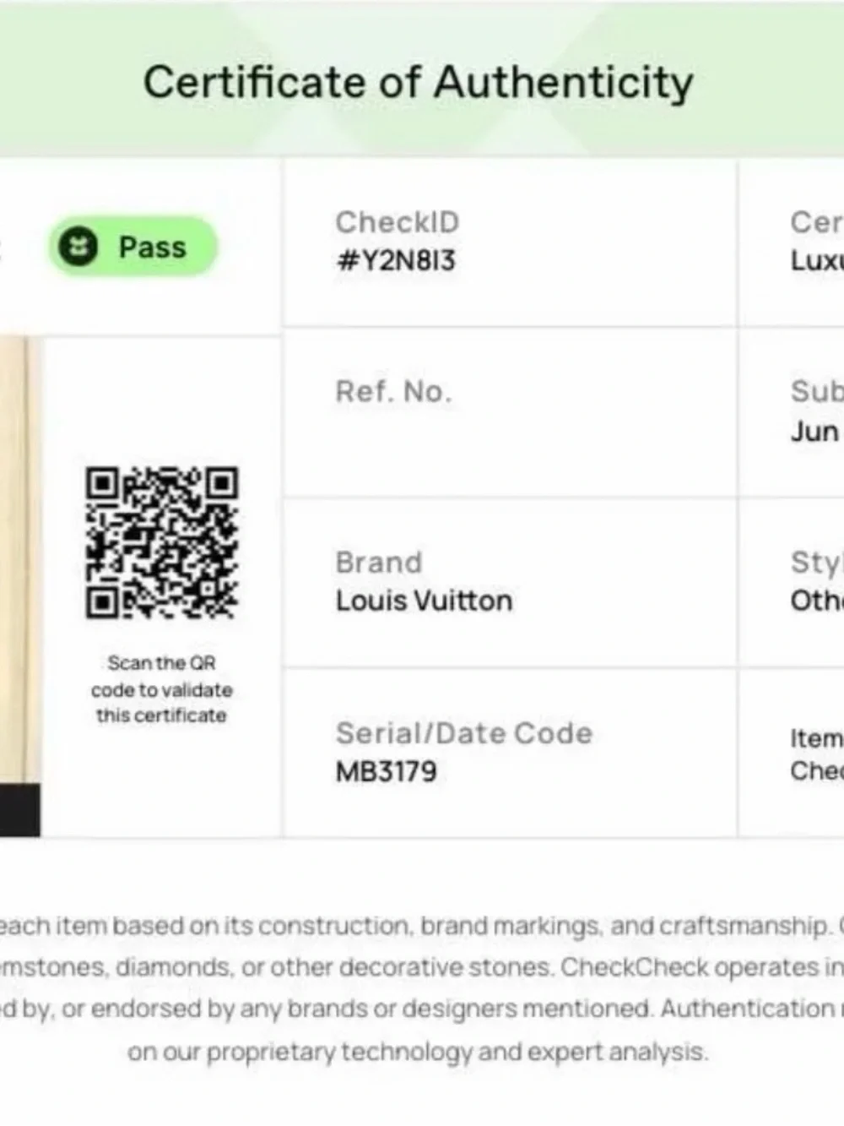Select the MB3179 serial code value

[x=387, y=771]
